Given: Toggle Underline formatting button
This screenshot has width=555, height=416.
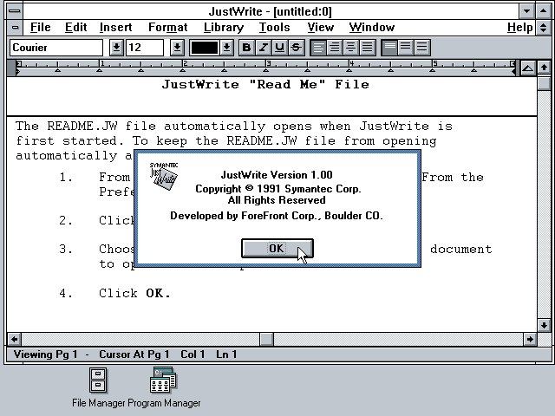Looking at the screenshot, I should click(279, 48).
